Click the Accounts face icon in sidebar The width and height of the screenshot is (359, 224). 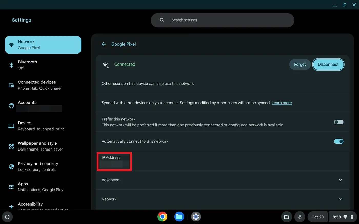point(11,105)
